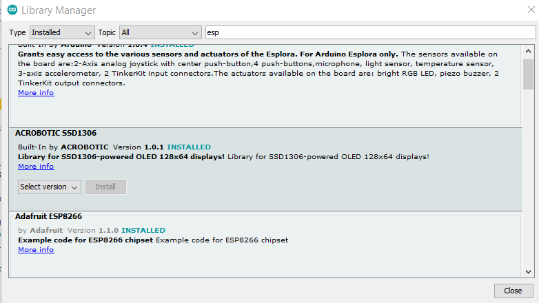Click the Esplora library description text
539x303 pixels.
click(x=258, y=68)
